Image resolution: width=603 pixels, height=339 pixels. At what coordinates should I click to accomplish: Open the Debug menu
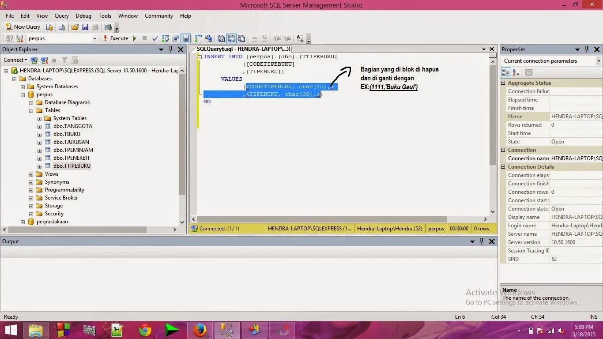click(83, 15)
